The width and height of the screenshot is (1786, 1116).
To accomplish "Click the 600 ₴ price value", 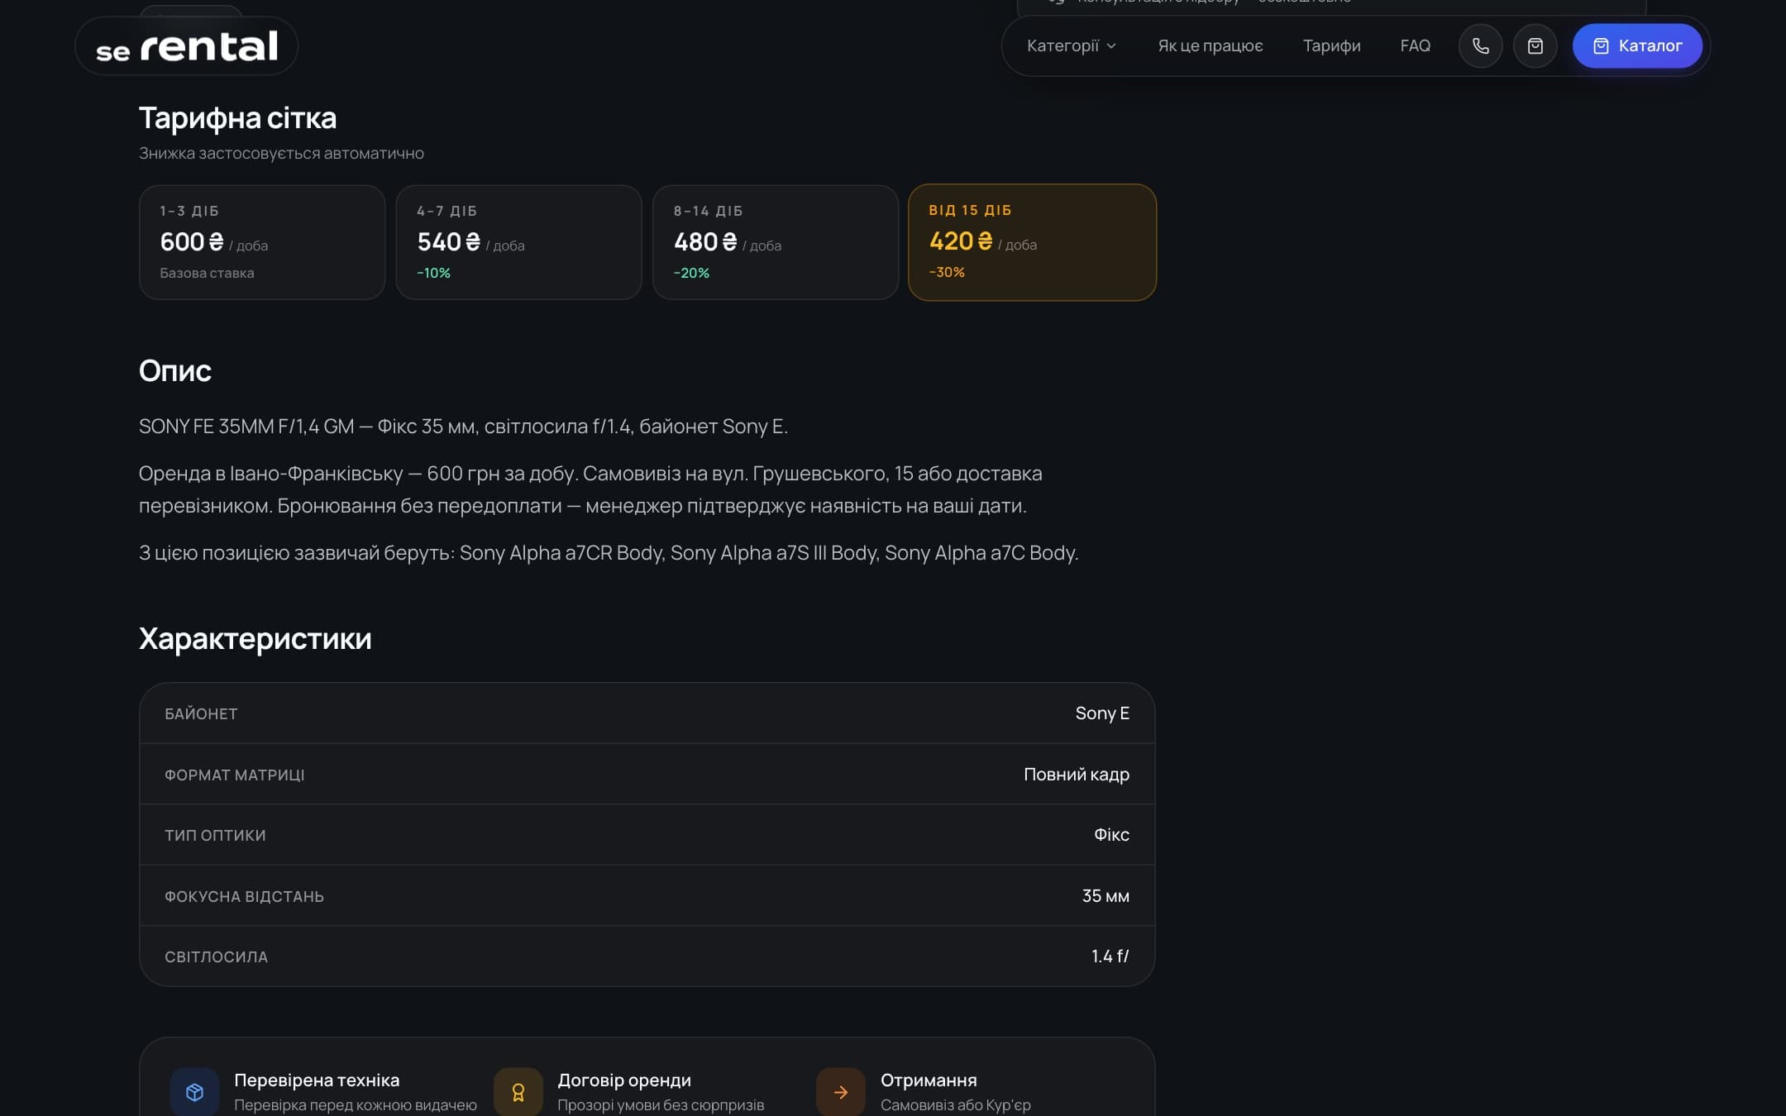I will [x=192, y=241].
